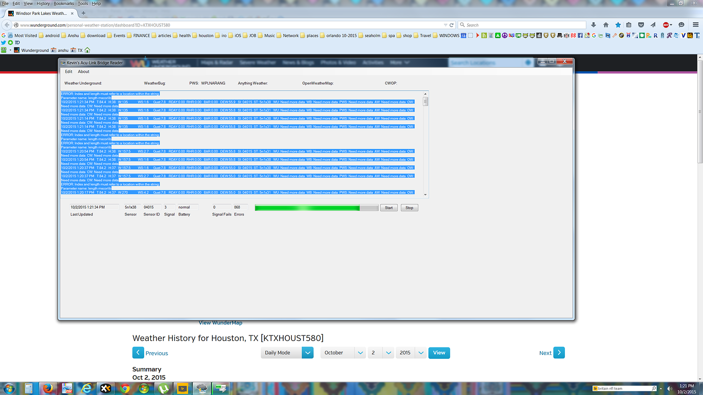Open the Firefox hamburger menu icon
703x395 pixels.
pos(695,24)
